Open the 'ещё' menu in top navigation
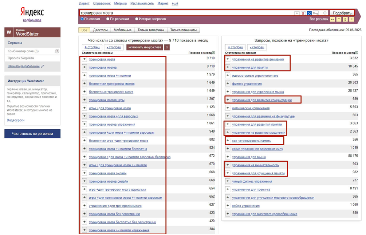The width and height of the screenshot is (366, 235). click(175, 3)
